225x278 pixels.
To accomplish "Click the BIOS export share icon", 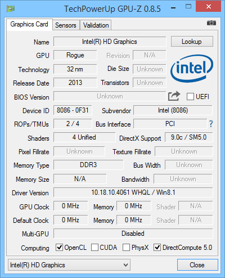I will (x=174, y=96).
